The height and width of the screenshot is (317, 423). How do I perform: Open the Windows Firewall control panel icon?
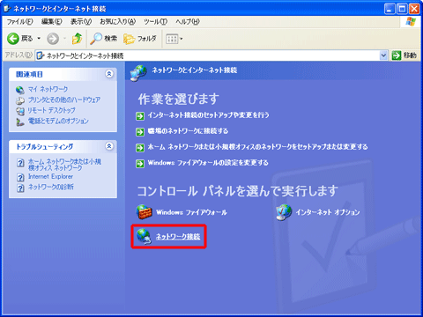pyautogui.click(x=144, y=212)
